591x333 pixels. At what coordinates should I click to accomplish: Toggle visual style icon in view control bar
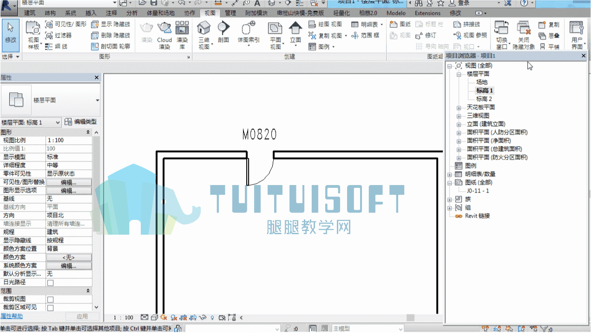pyautogui.click(x=154, y=318)
